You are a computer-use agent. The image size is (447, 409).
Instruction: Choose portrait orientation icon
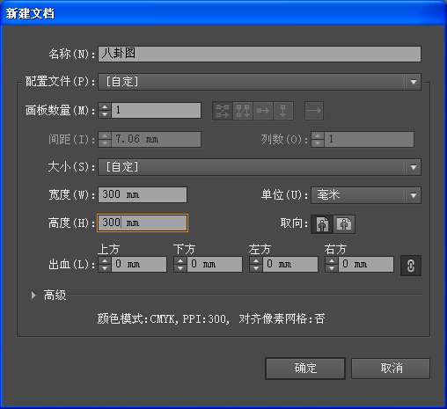tap(322, 224)
